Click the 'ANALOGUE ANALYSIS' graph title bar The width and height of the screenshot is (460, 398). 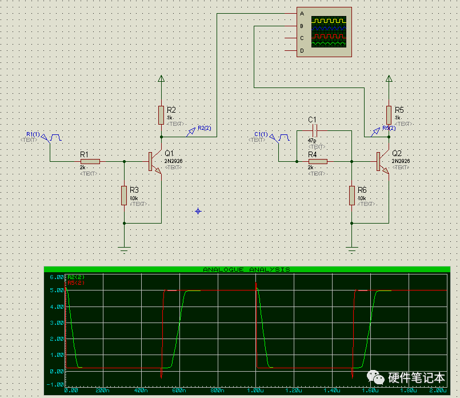click(247, 269)
